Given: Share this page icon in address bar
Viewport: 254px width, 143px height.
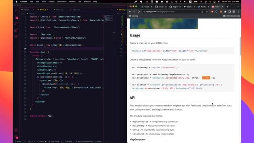Looking at the screenshot, I should (x=202, y=12).
